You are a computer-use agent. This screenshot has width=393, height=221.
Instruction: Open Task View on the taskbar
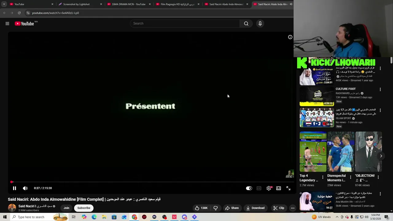pyautogui.click(x=74, y=217)
